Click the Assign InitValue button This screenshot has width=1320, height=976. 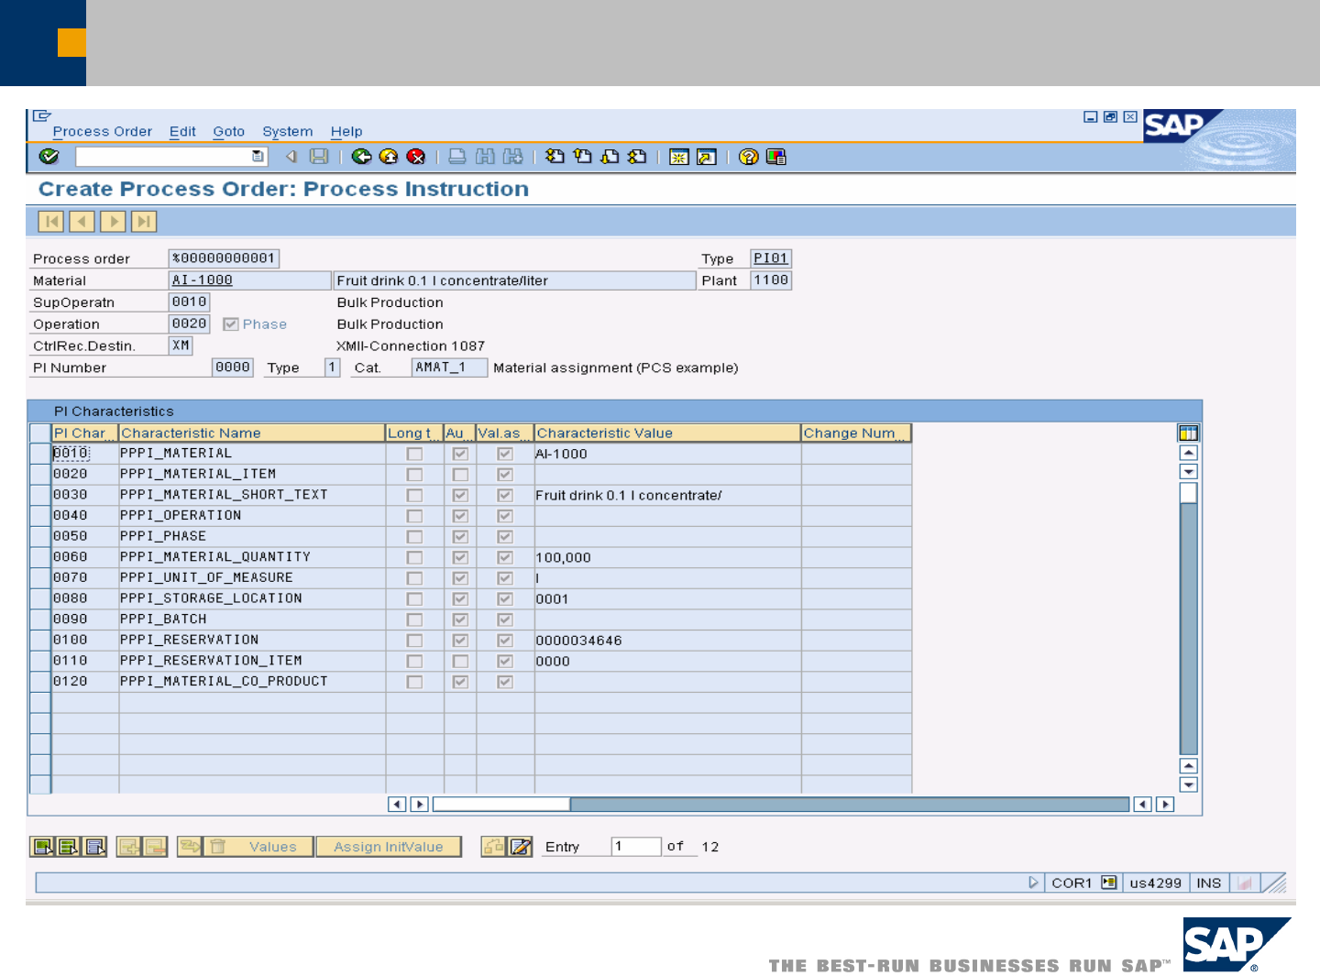(389, 847)
